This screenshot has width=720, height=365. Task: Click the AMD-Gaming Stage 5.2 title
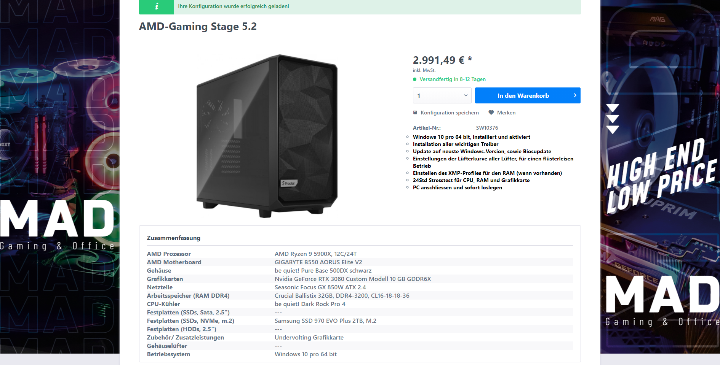[198, 27]
